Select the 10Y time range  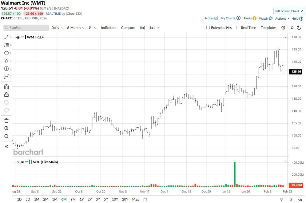tap(115, 199)
